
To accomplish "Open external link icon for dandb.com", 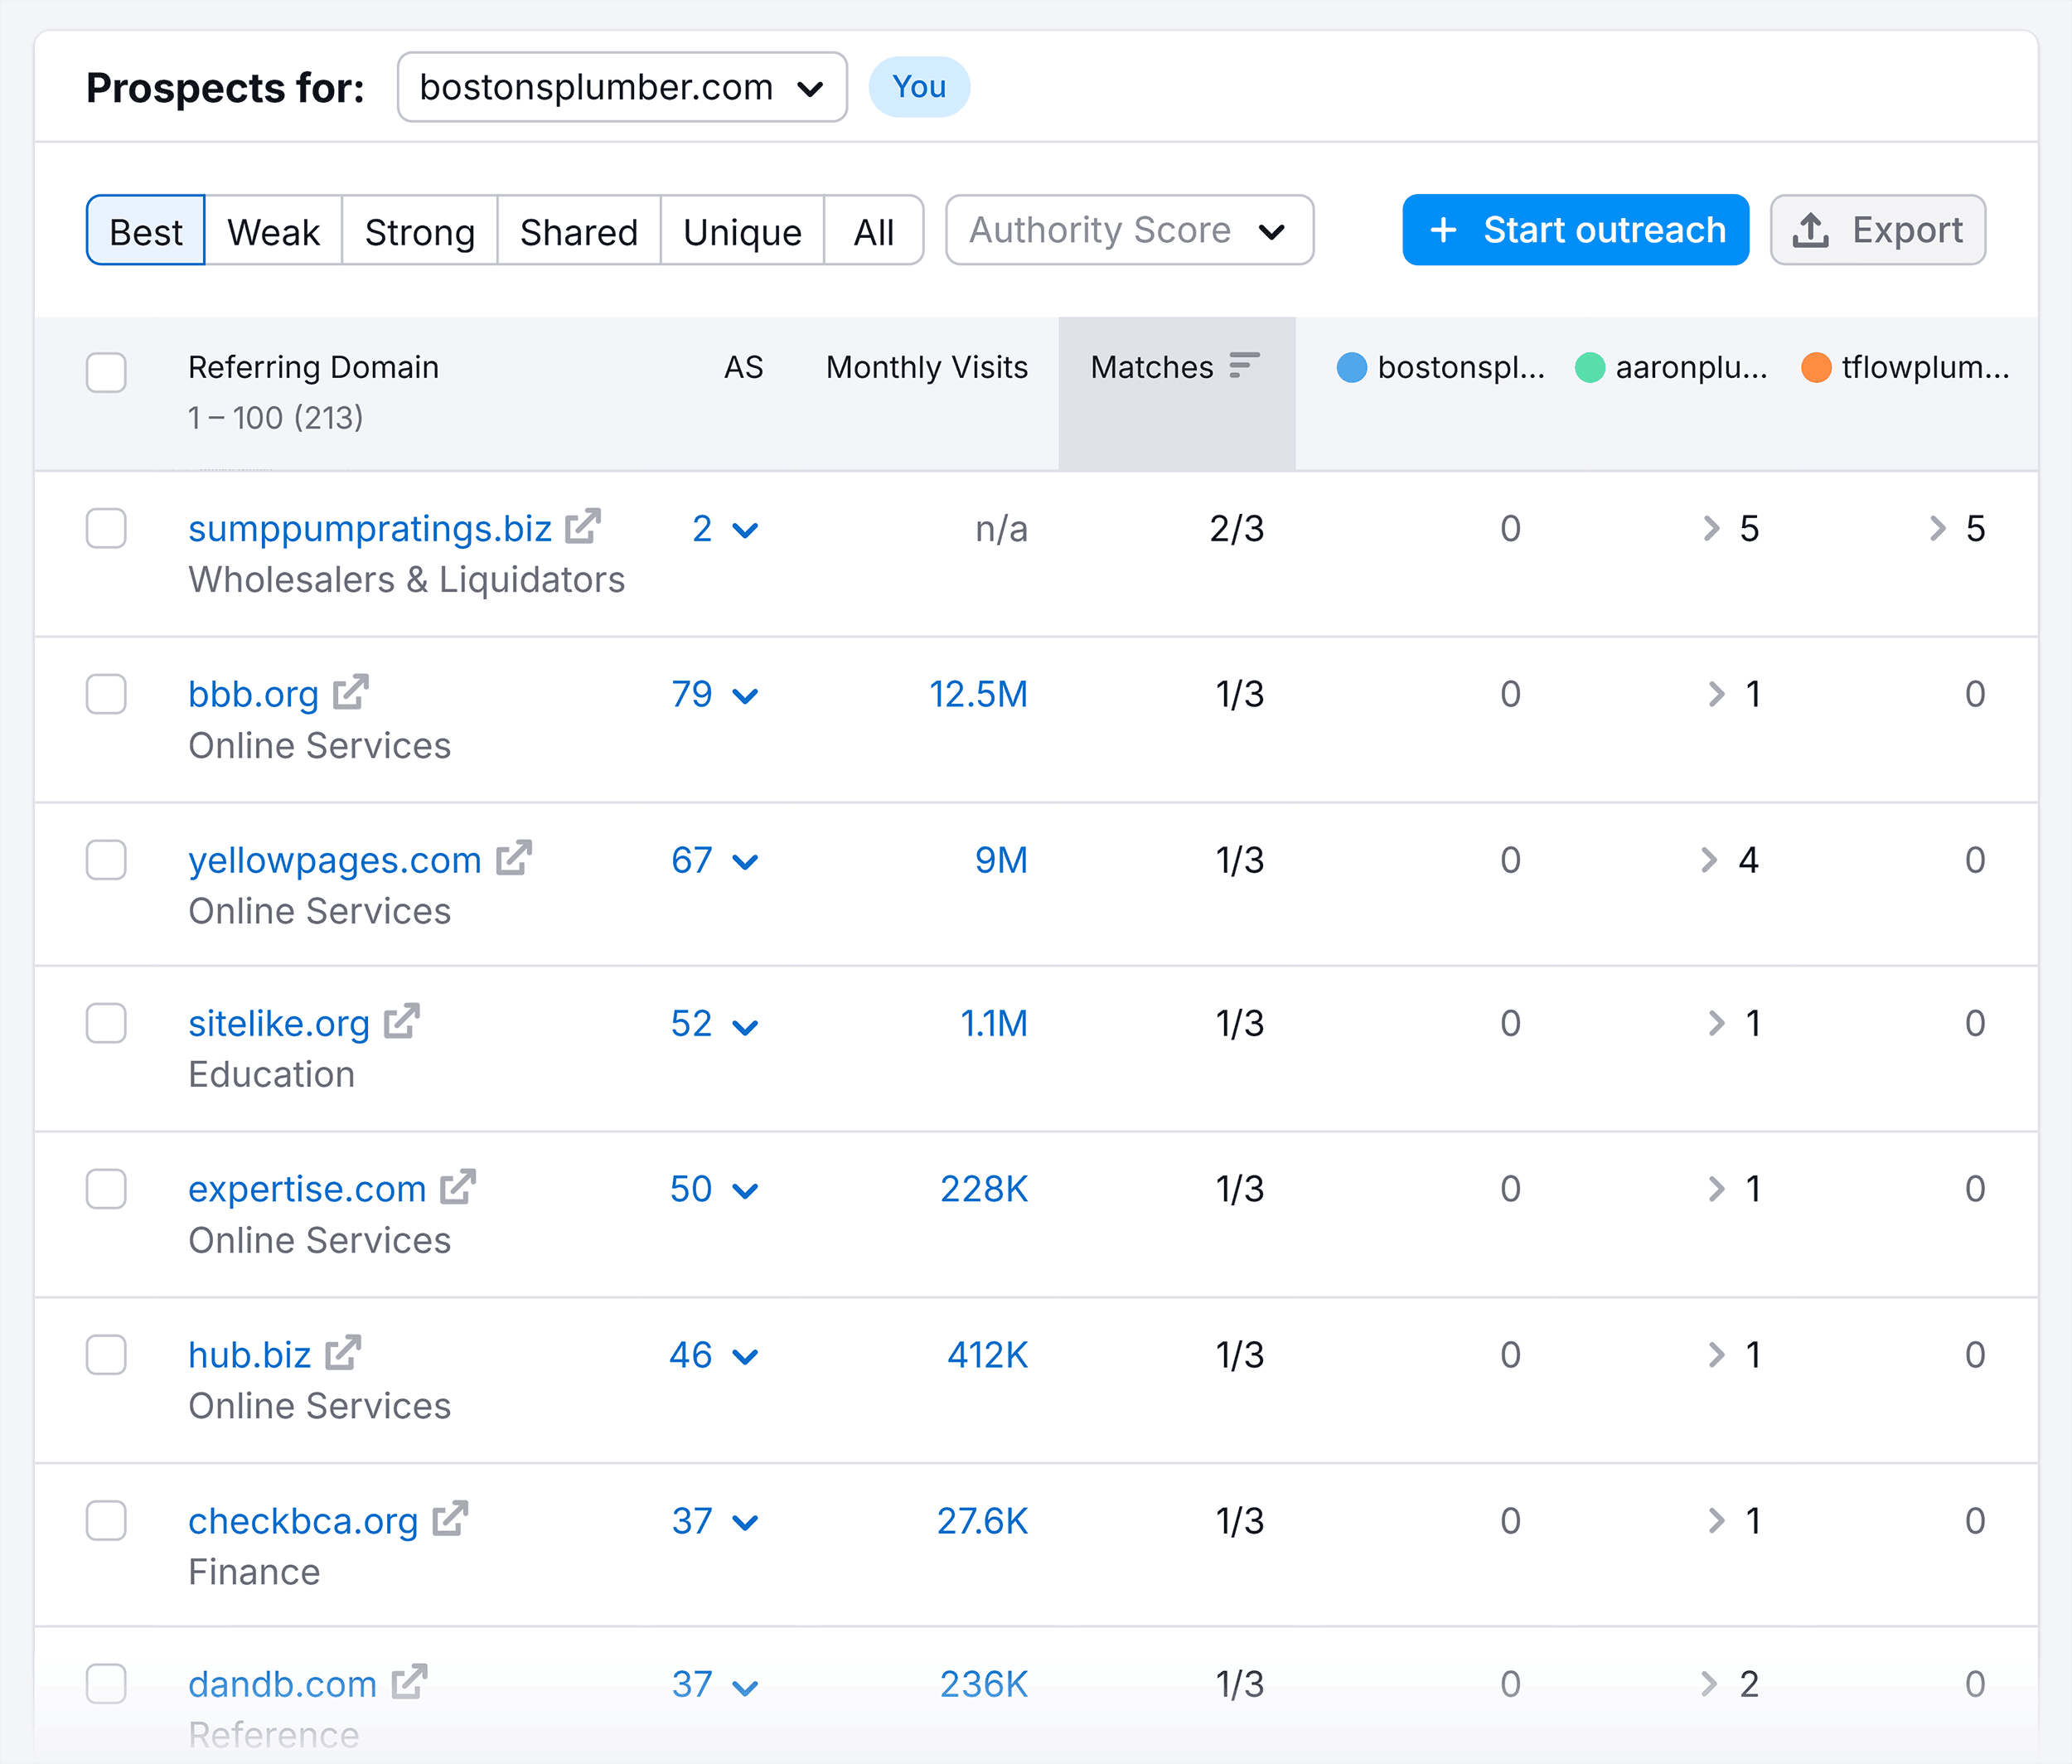I will (x=409, y=1682).
